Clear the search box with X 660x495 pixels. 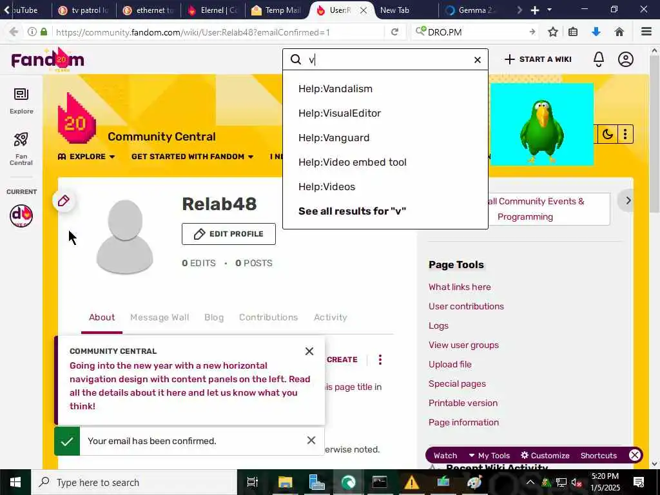[478, 60]
